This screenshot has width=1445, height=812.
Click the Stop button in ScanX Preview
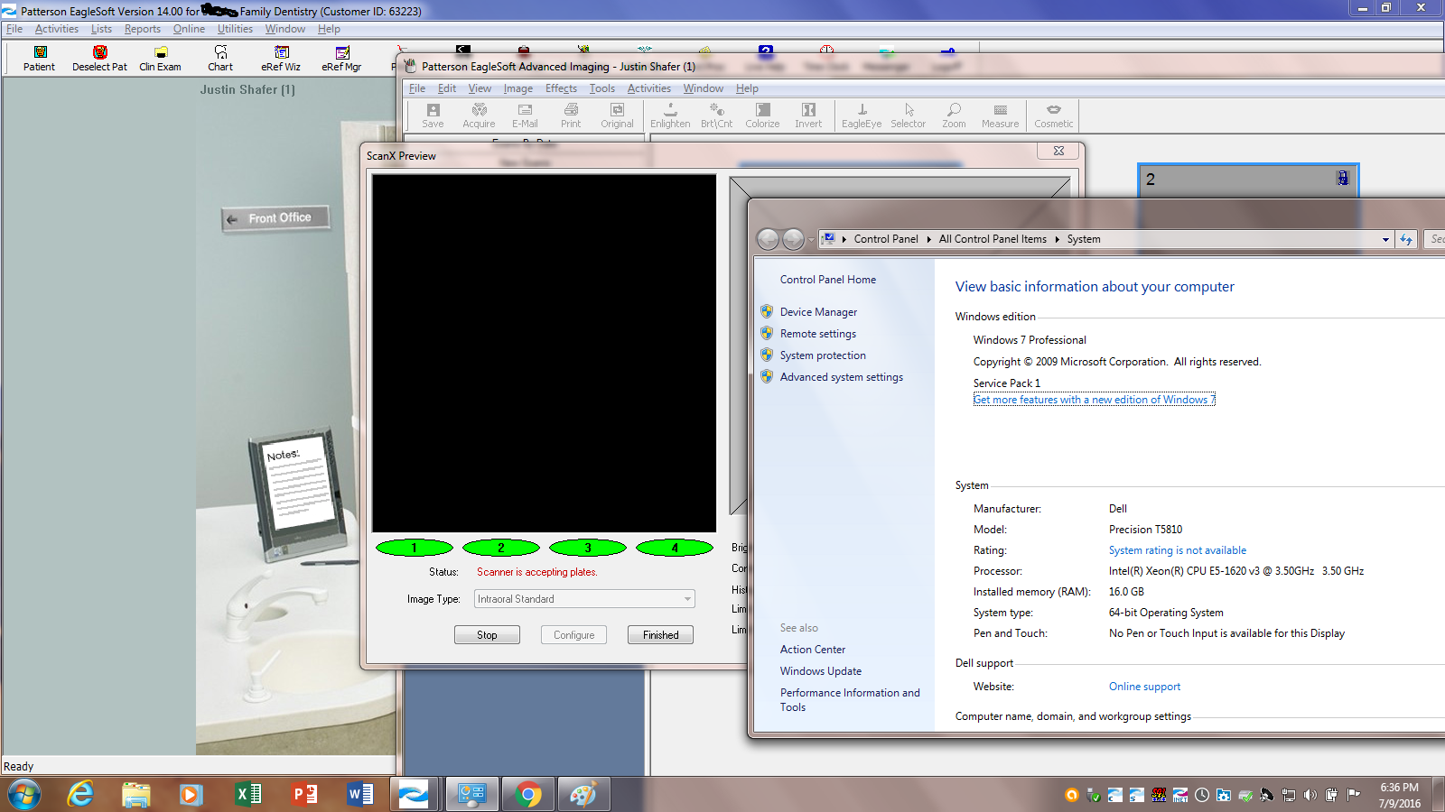tap(487, 635)
